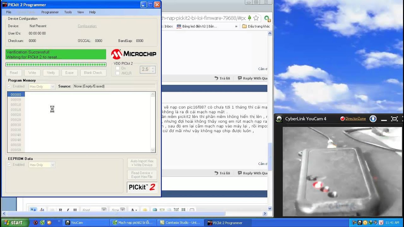Expand the hidden bookmarks chevron
Viewport: 404px width, 227px height.
pos(236,26)
